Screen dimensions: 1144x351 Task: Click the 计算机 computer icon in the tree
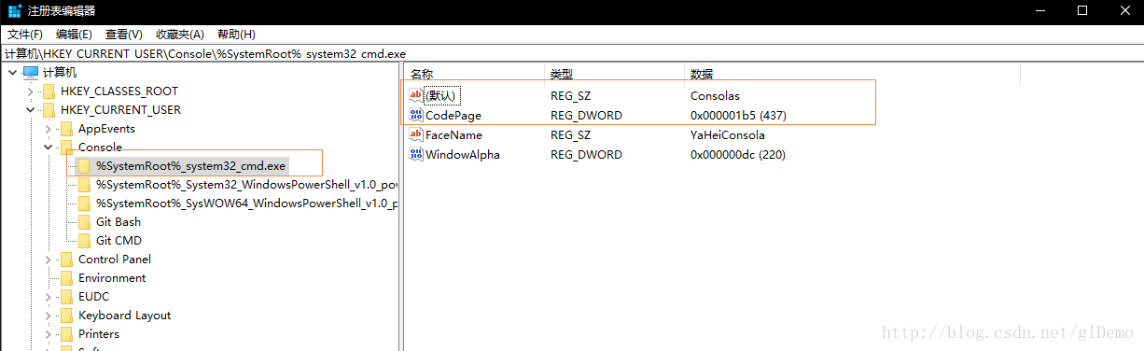tap(31, 73)
